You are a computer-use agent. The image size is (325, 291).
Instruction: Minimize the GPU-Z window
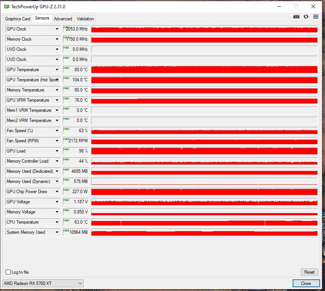pyautogui.click(x=279, y=7)
